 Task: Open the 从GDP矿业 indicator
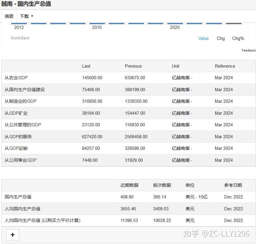tap(16, 113)
